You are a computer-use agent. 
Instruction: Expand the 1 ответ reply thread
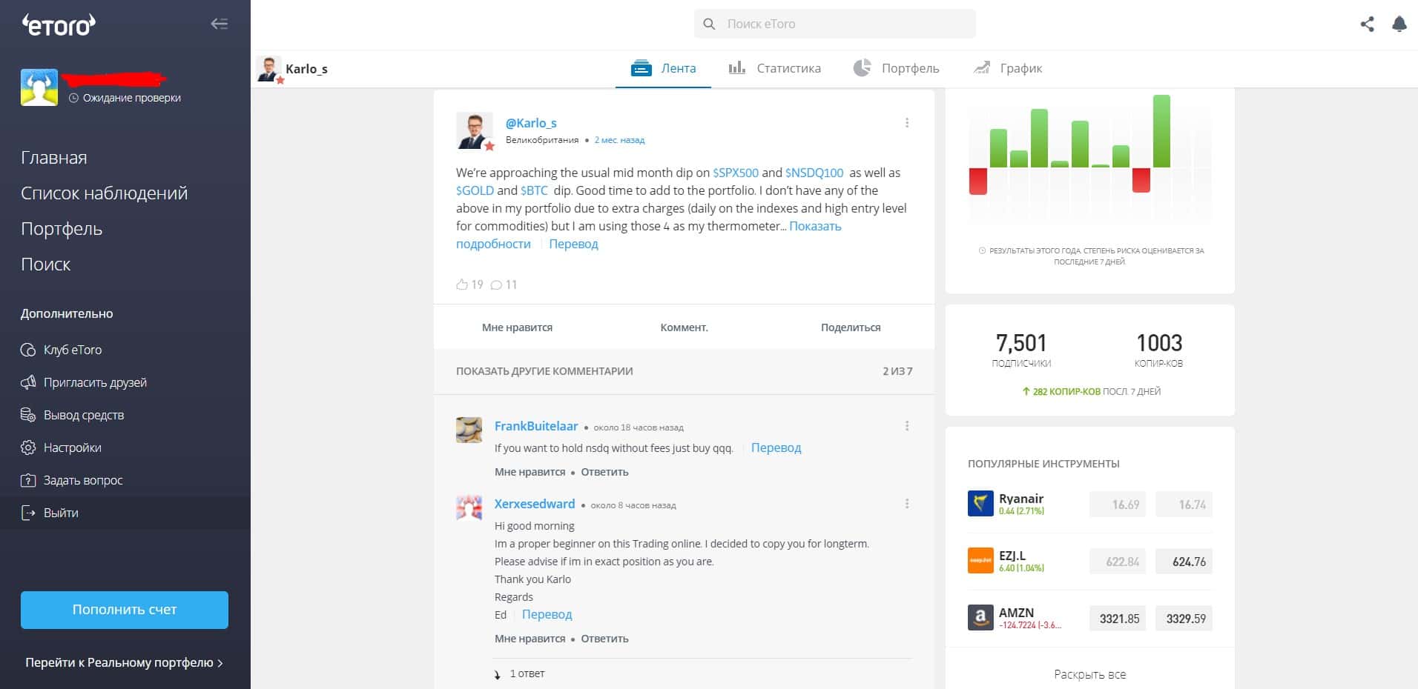tap(519, 674)
